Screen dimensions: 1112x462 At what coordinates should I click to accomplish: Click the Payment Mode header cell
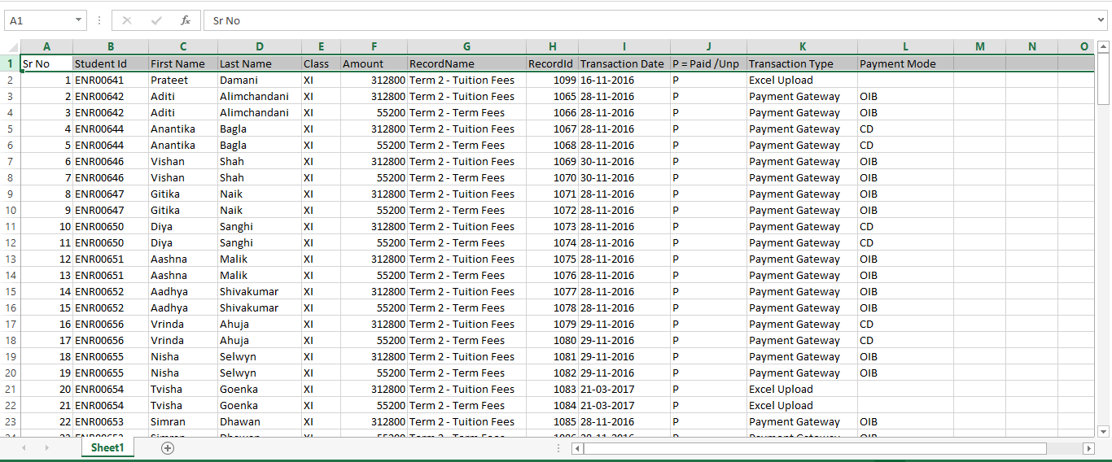(905, 63)
